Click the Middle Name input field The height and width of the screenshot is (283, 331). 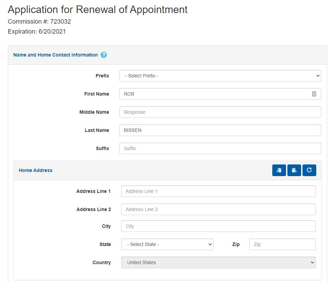click(220, 112)
